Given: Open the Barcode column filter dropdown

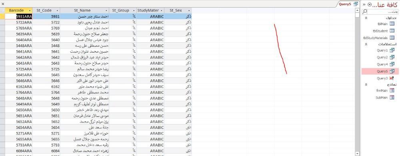Looking at the screenshot, I should pyautogui.click(x=30, y=10).
